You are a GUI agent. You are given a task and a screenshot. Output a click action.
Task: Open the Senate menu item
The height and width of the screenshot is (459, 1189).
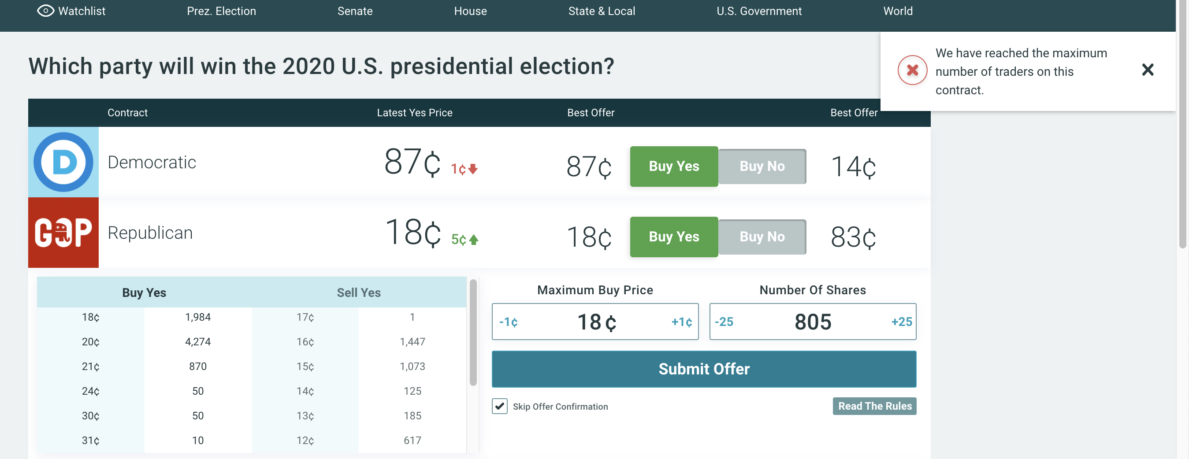(x=354, y=11)
